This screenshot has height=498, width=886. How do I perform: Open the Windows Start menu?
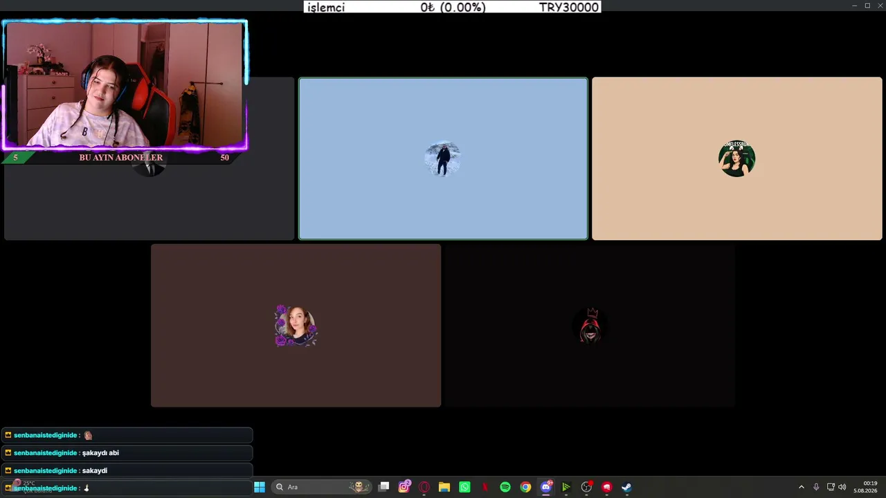point(260,487)
